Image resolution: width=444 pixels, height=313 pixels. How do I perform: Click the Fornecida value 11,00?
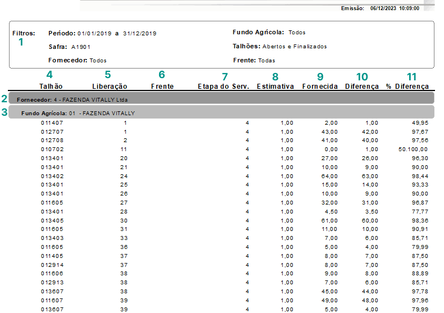pos(329,229)
